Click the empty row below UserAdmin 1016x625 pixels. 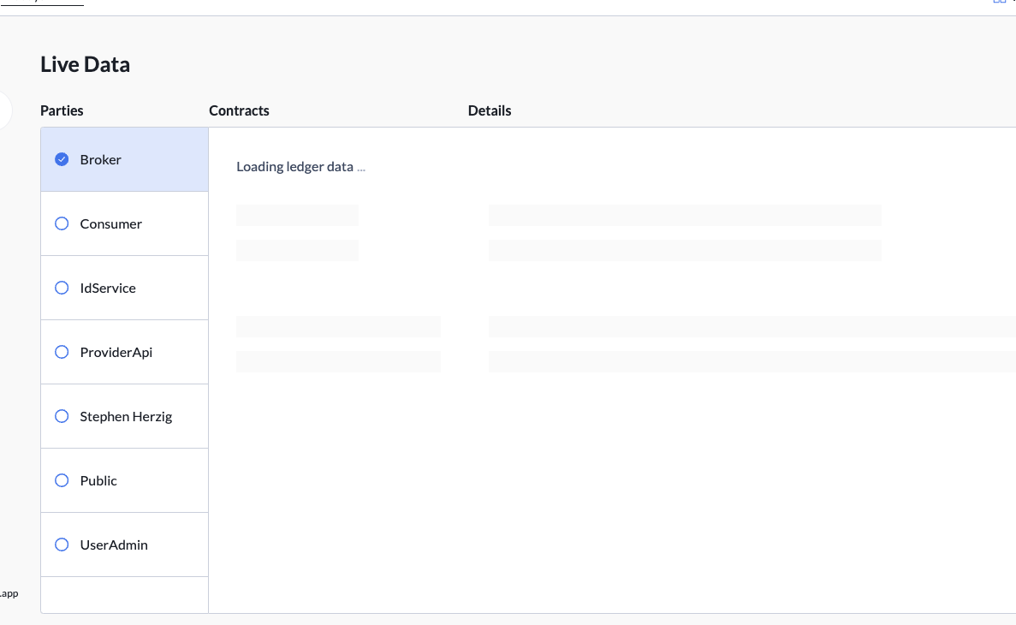click(x=124, y=594)
